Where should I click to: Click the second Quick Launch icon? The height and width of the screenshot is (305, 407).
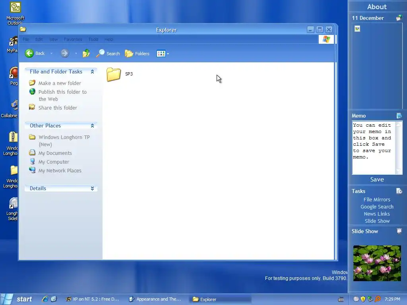pyautogui.click(x=54, y=299)
